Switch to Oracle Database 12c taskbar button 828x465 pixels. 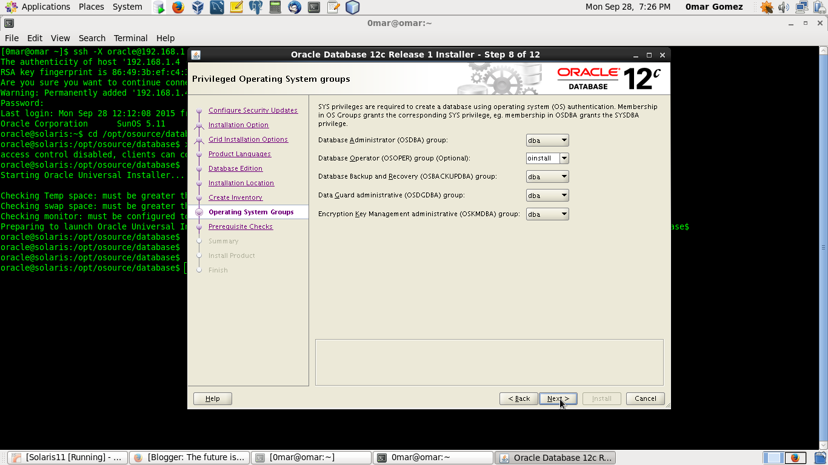pos(555,458)
